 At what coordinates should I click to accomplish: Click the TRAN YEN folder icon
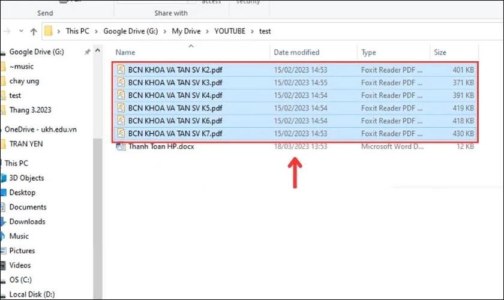click(x=3, y=144)
